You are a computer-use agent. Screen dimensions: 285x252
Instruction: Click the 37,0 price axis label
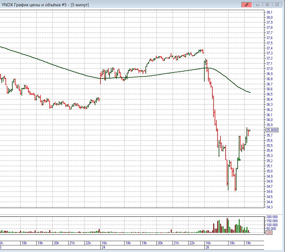tap(269, 69)
